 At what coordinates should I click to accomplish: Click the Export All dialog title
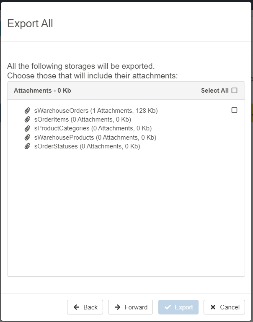[30, 23]
